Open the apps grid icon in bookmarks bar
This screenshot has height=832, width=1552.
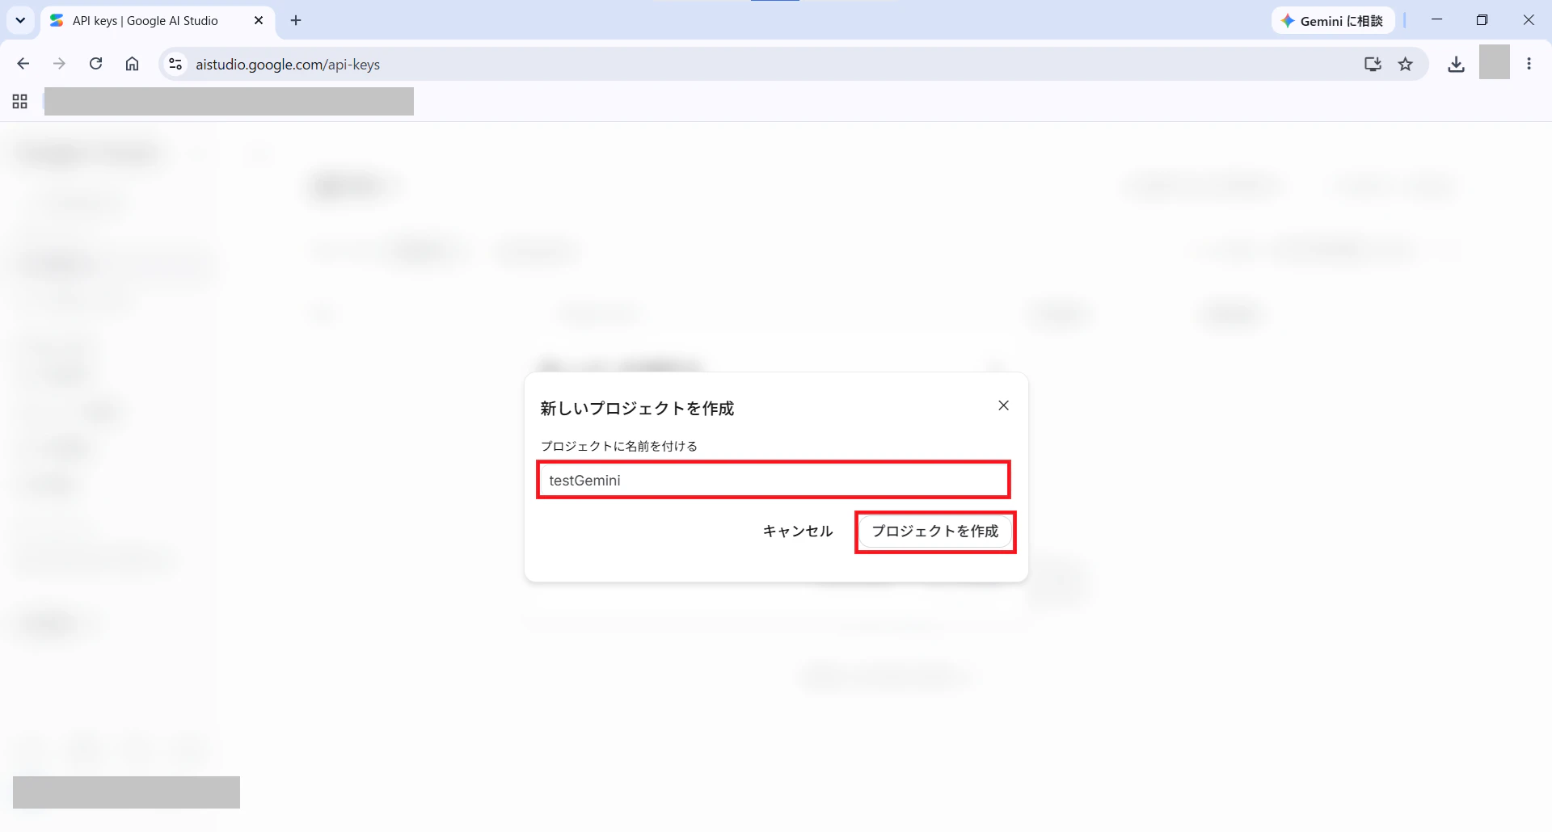pos(20,102)
